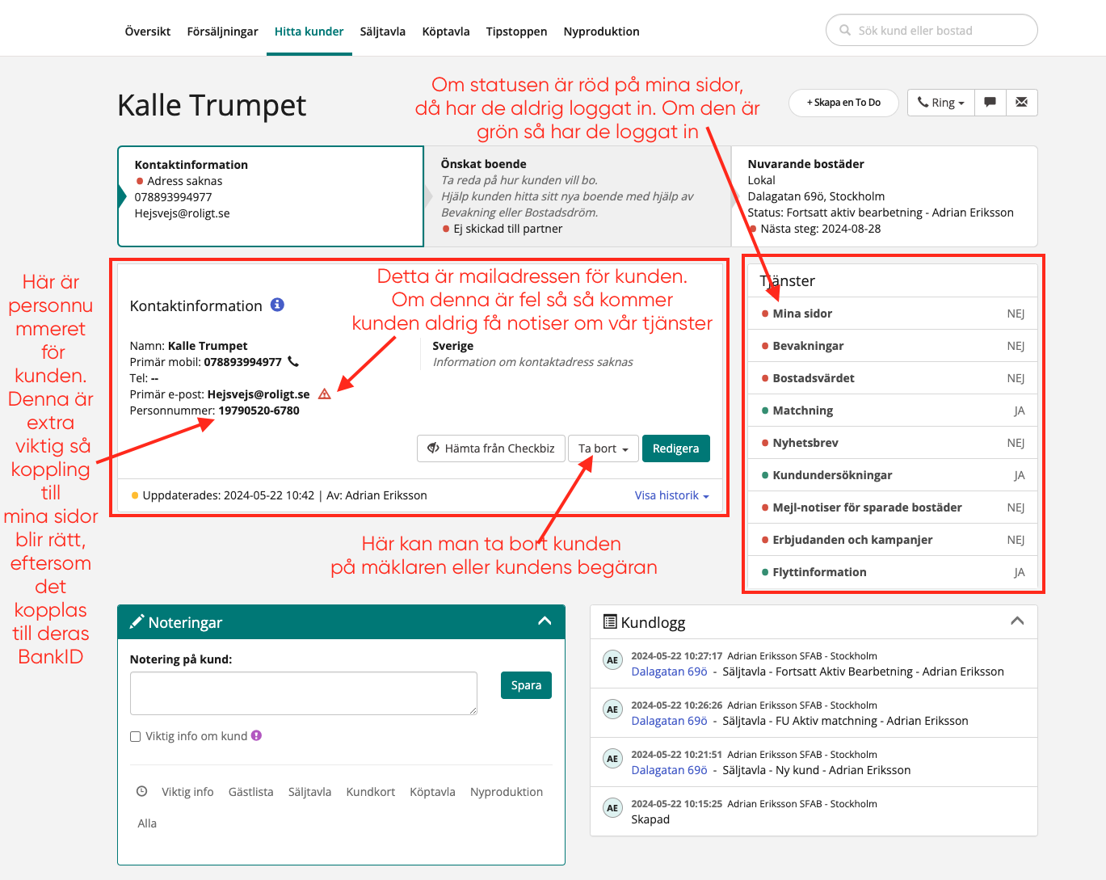
Task: Expand Visa historik
Action: pos(671,495)
